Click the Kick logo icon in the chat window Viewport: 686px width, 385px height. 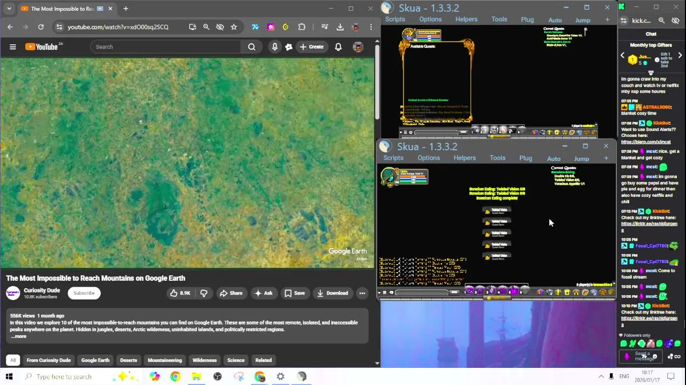click(622, 7)
